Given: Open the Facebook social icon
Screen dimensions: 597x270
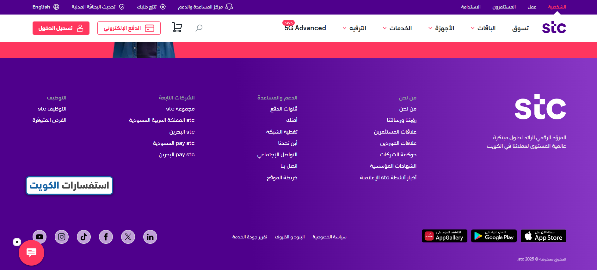Looking at the screenshot, I should tap(106, 237).
